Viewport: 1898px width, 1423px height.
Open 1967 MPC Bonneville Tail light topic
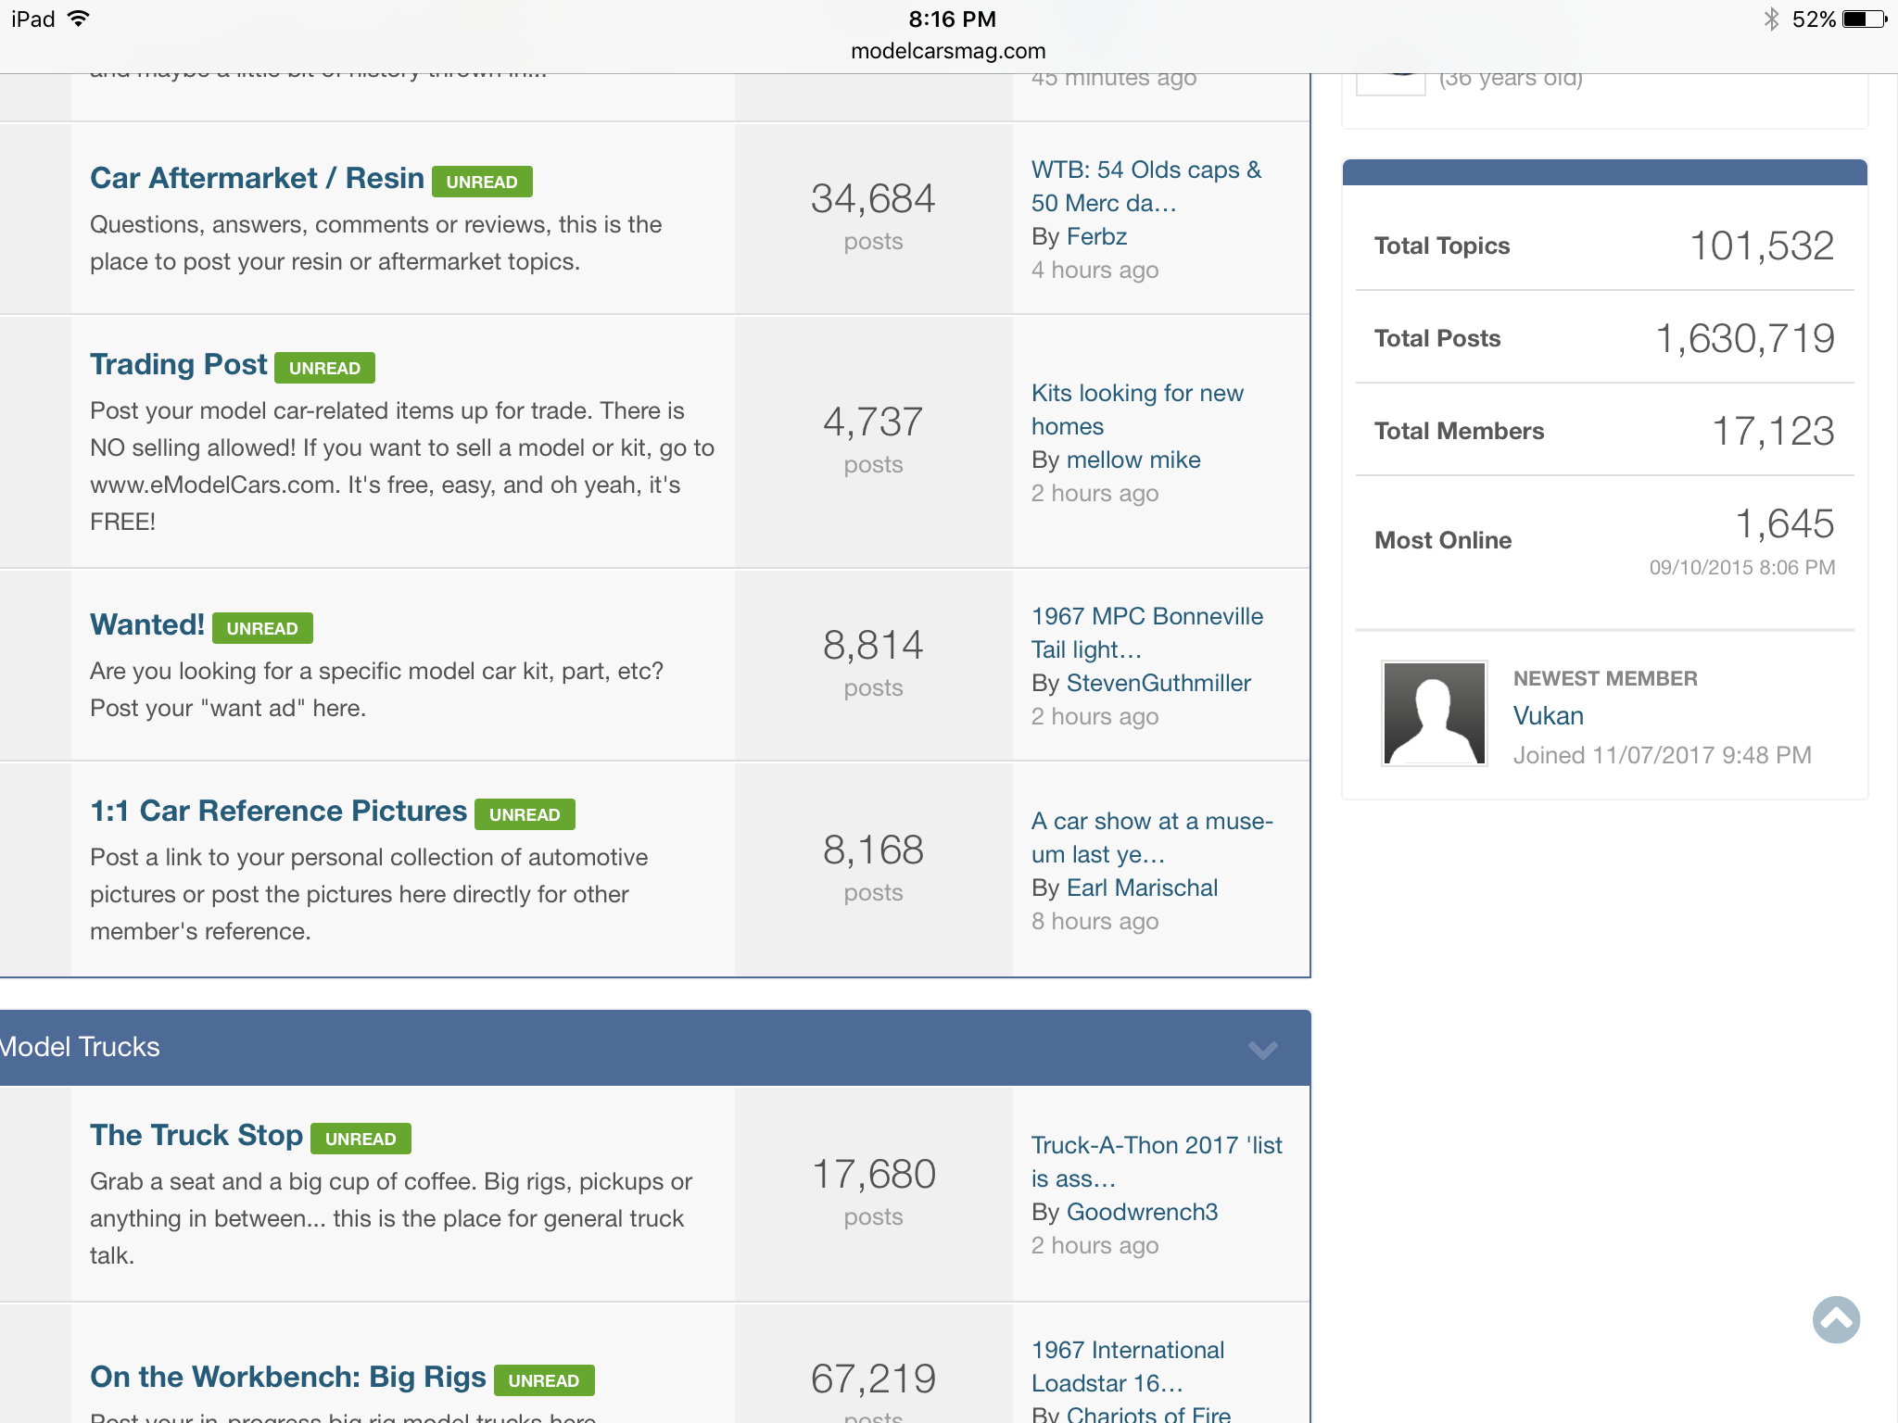point(1146,633)
